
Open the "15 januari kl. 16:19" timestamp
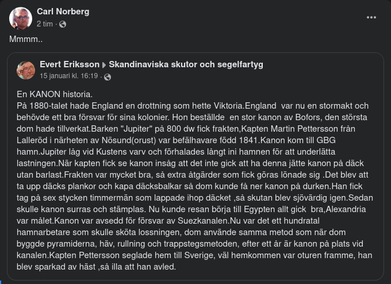pyautogui.click(x=69, y=76)
